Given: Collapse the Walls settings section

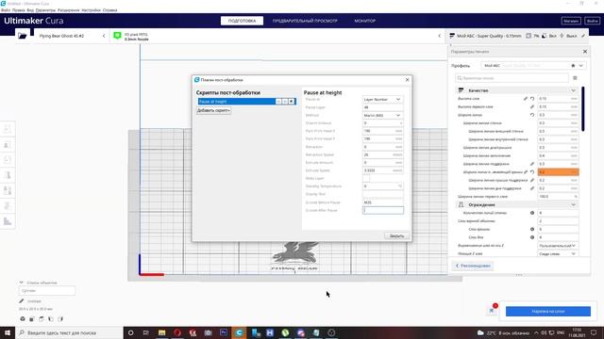Looking at the screenshot, I should tap(573, 205).
